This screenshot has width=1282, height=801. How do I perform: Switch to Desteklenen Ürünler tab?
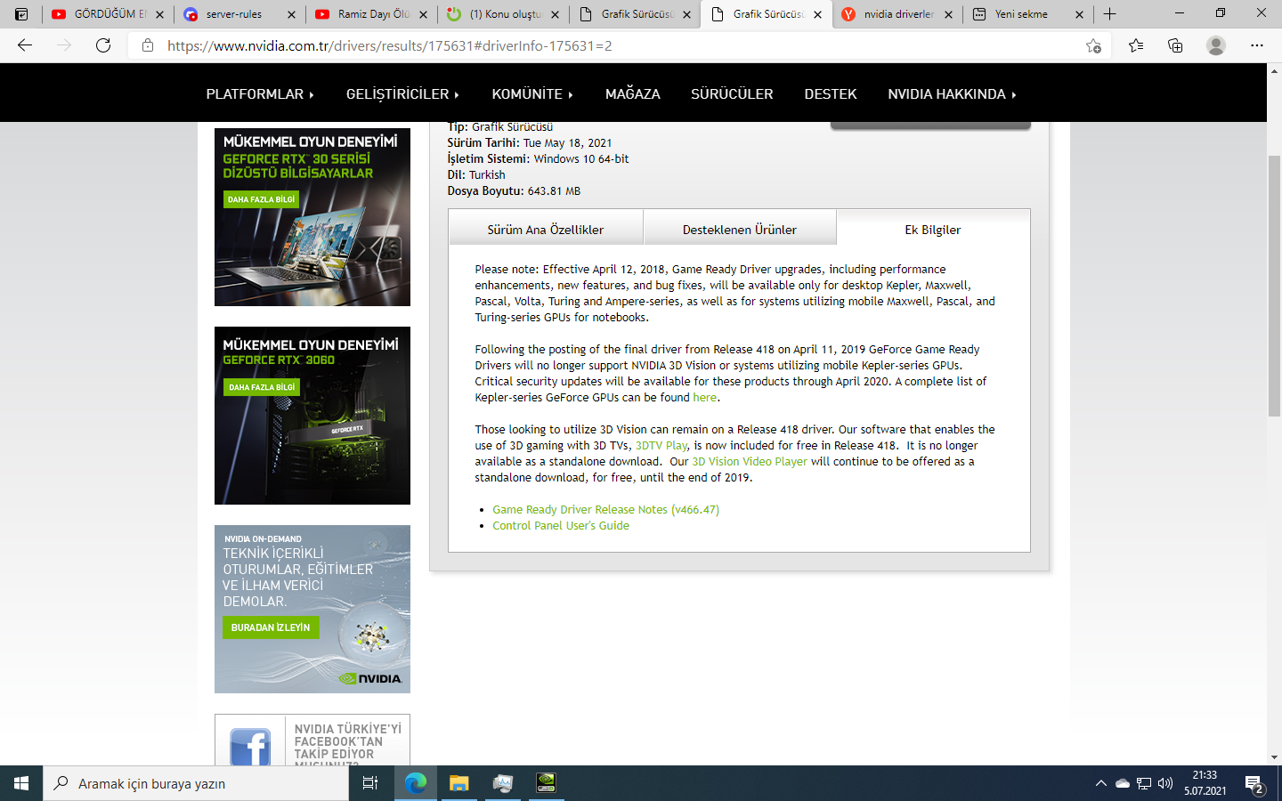click(740, 229)
